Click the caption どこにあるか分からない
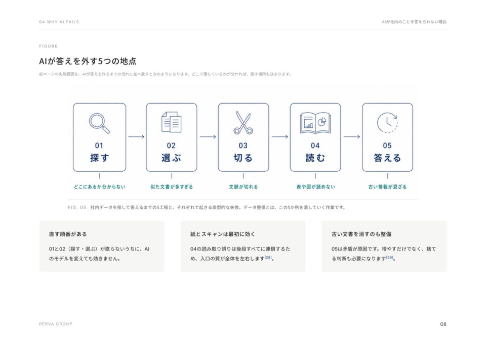 click(x=100, y=187)
